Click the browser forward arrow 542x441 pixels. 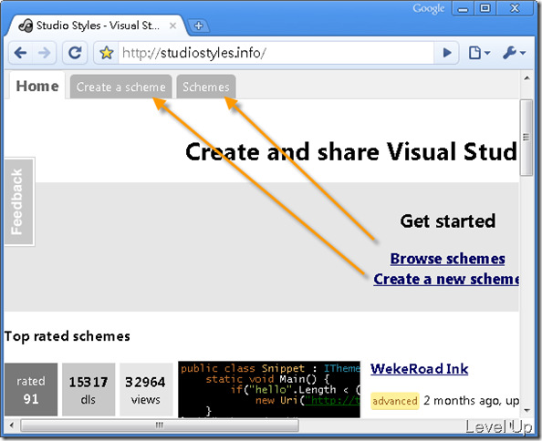[44, 53]
